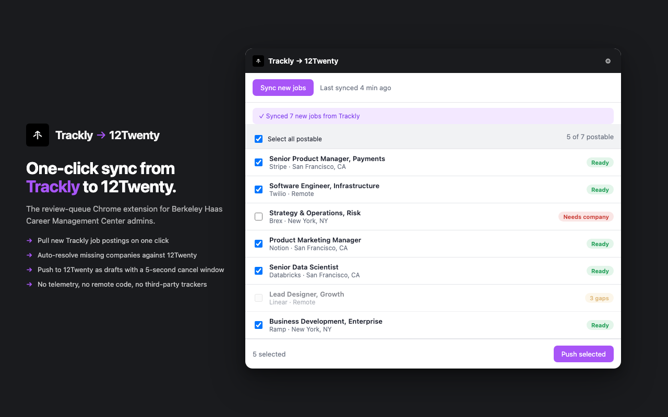Select the Senior Product Manager, Payments title
This screenshot has width=668, height=417.
pos(327,158)
